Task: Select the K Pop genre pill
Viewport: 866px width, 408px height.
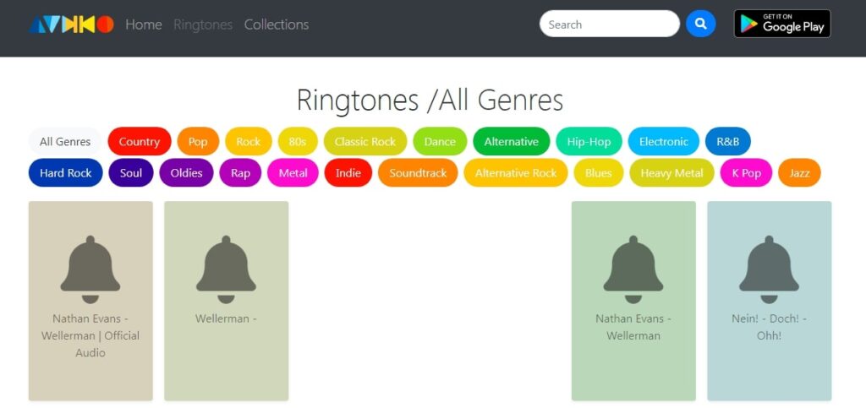Action: (746, 173)
